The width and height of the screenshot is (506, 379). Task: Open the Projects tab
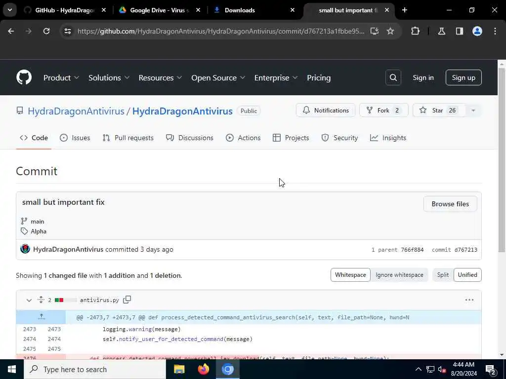(291, 138)
